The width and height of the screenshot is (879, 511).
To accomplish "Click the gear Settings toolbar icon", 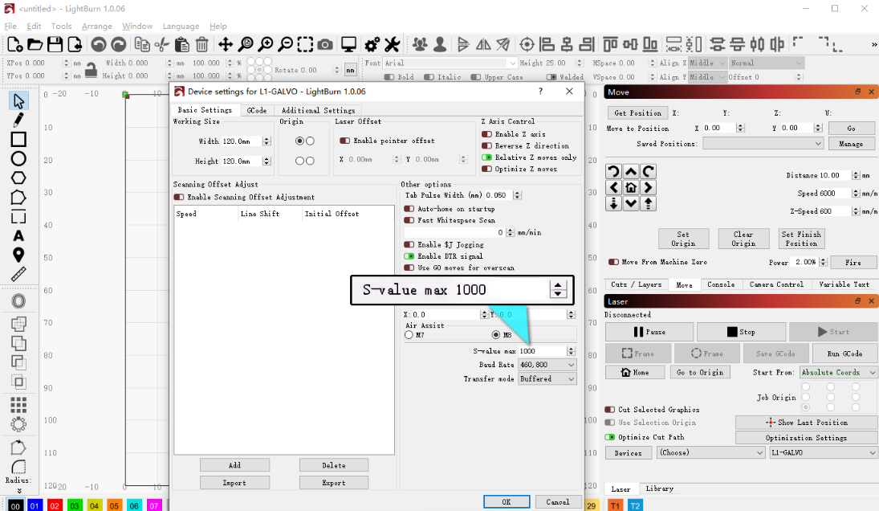I will coord(372,44).
